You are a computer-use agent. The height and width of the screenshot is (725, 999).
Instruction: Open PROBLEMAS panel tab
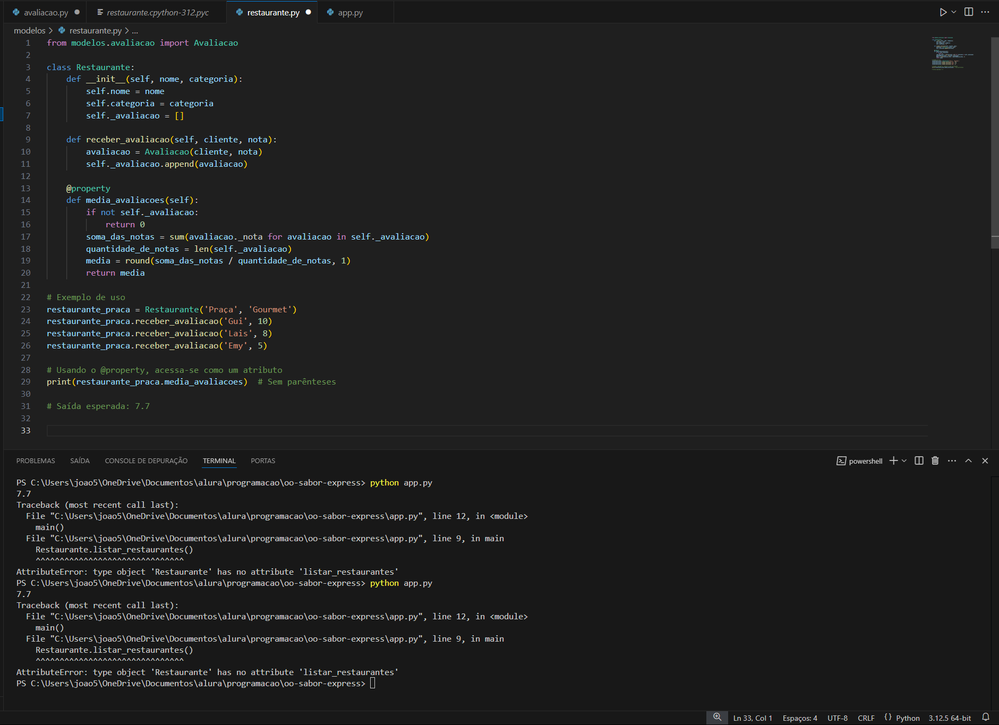coord(36,461)
